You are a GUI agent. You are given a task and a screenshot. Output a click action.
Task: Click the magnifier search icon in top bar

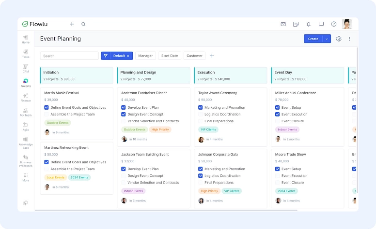pyautogui.click(x=83, y=24)
